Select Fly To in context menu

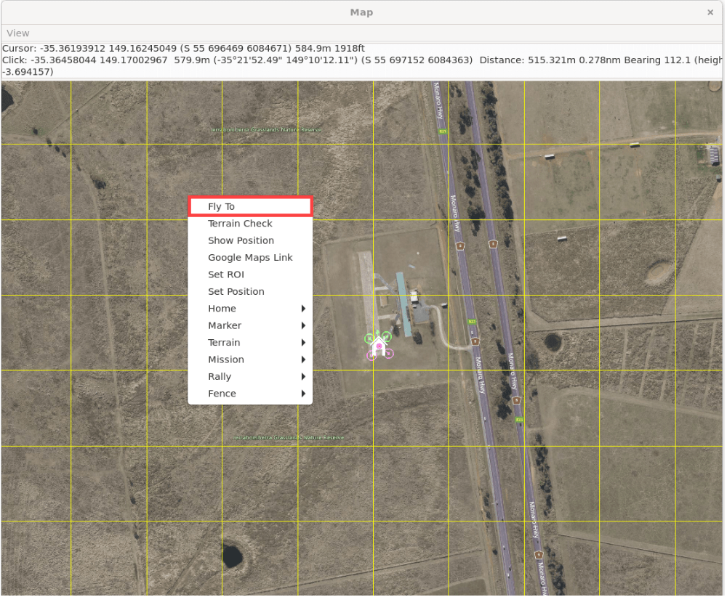click(250, 207)
